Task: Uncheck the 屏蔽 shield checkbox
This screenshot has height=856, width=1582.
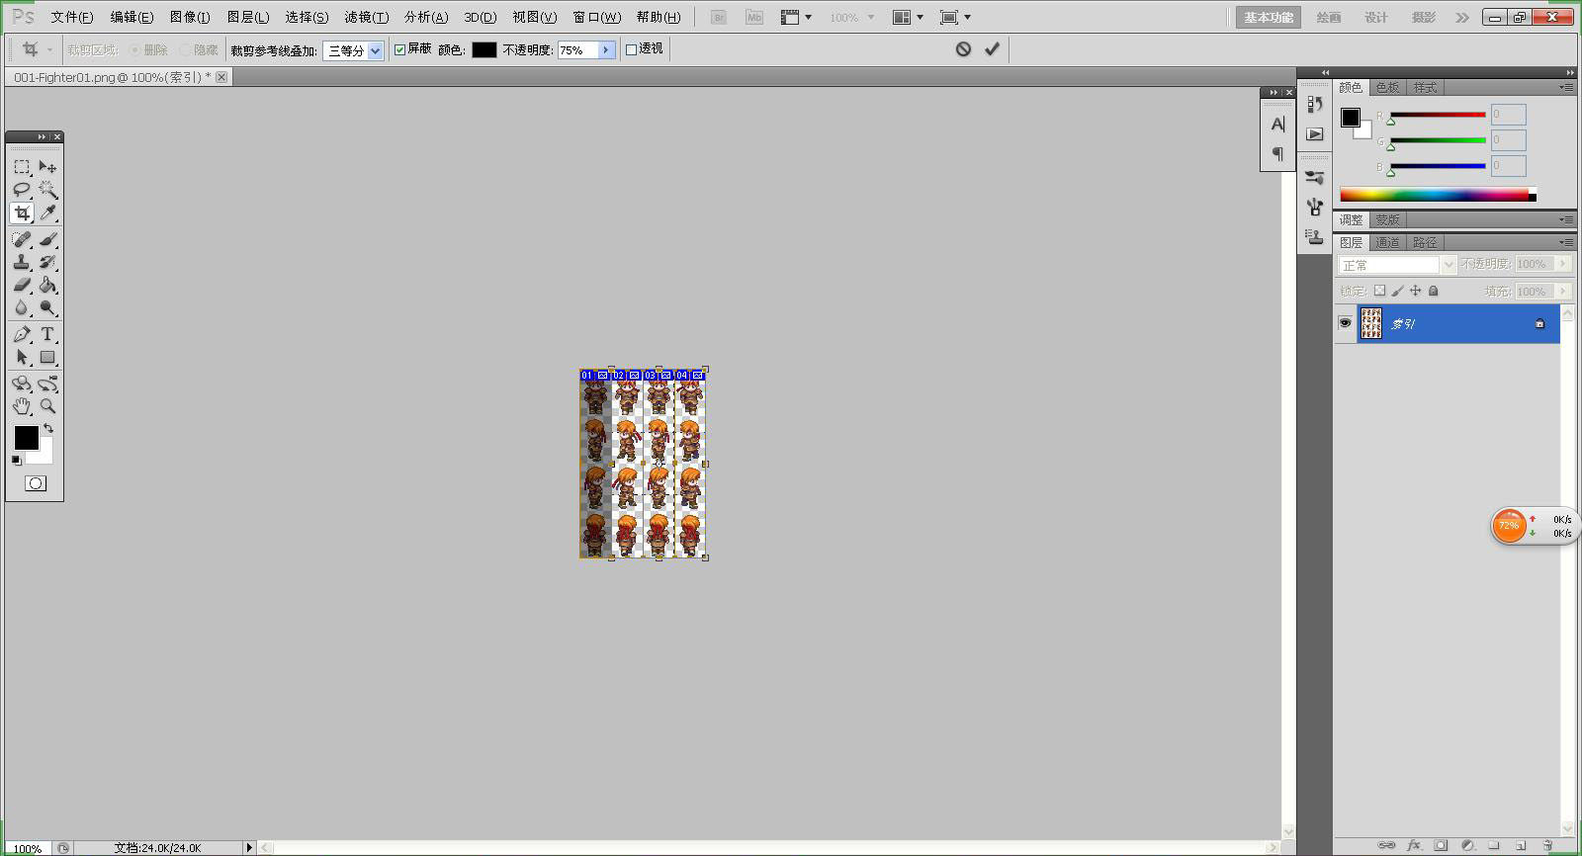Action: point(399,49)
